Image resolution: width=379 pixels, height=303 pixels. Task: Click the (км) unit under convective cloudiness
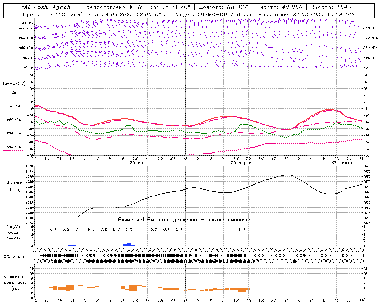(x=15, y=288)
